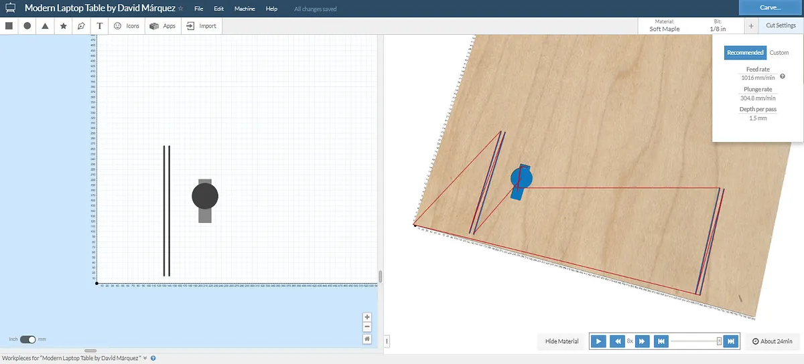Viewport: 804px width, 364px height.
Task: Open the Soft Maple material dropdown
Action: pos(664,25)
